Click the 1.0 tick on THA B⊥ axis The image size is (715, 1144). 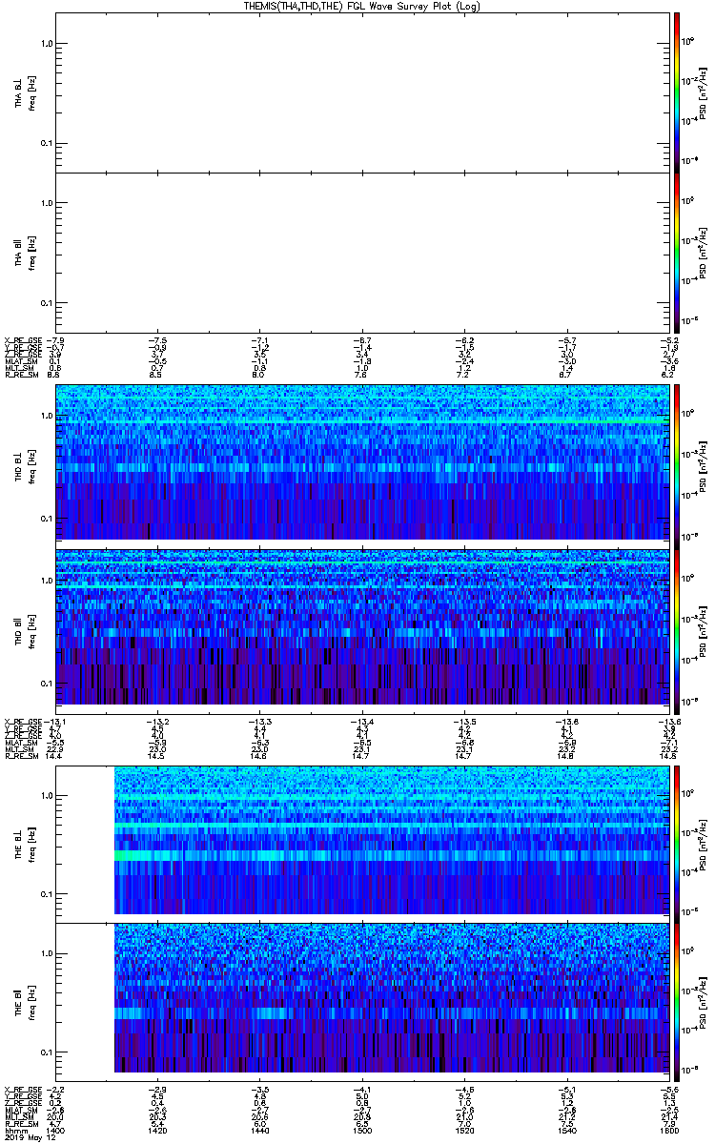47,44
